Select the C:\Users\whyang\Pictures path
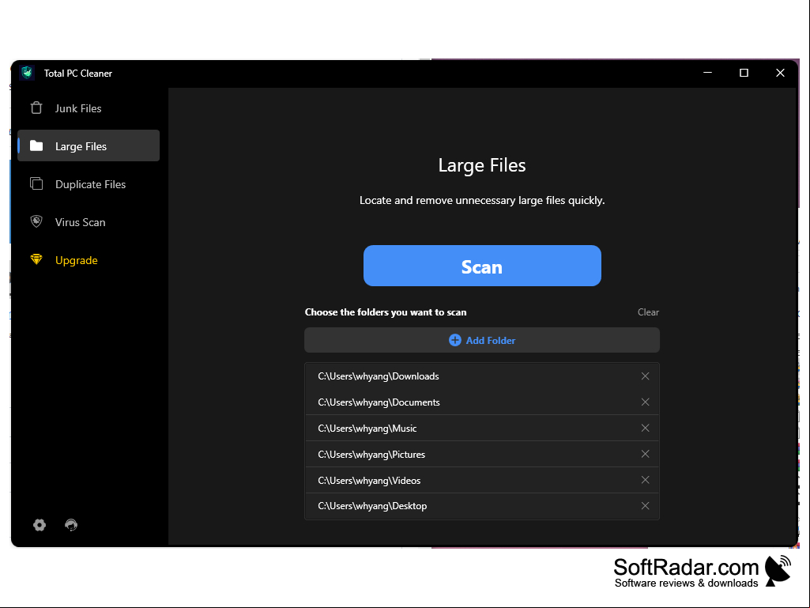Image resolution: width=810 pixels, height=608 pixels. click(371, 455)
